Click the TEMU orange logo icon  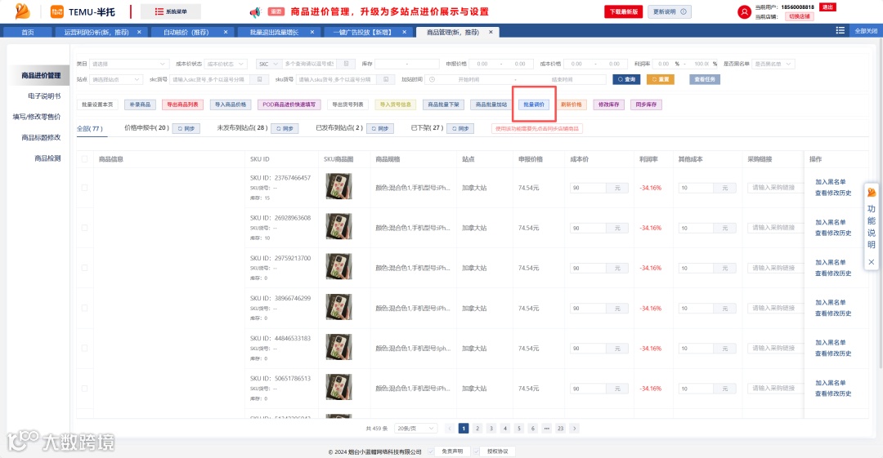[57, 11]
